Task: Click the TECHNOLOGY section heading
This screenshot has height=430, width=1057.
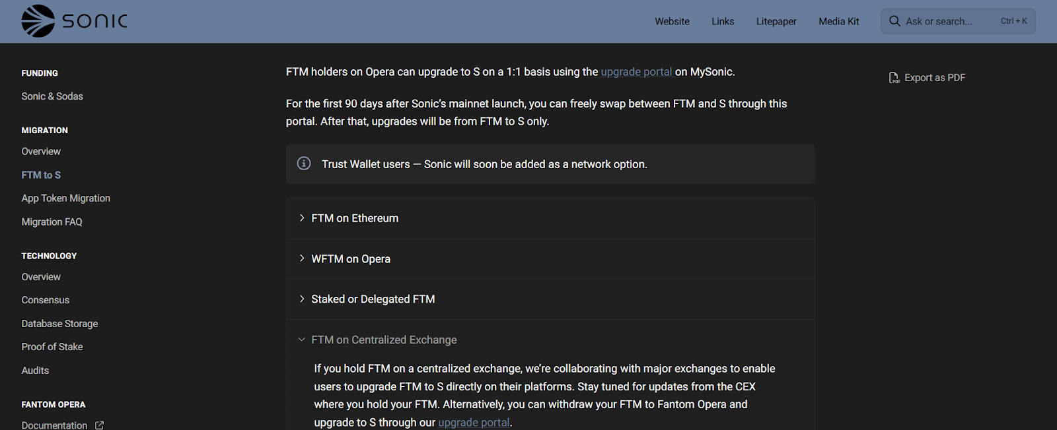Action: point(49,256)
